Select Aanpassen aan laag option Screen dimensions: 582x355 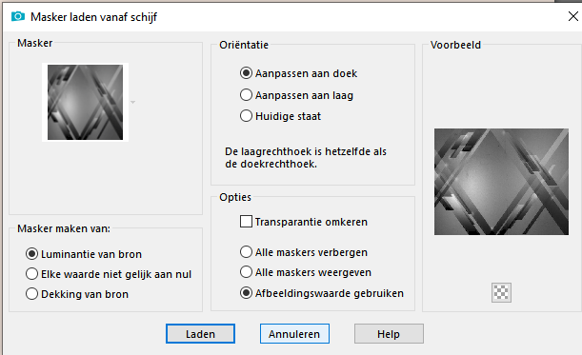click(x=296, y=95)
